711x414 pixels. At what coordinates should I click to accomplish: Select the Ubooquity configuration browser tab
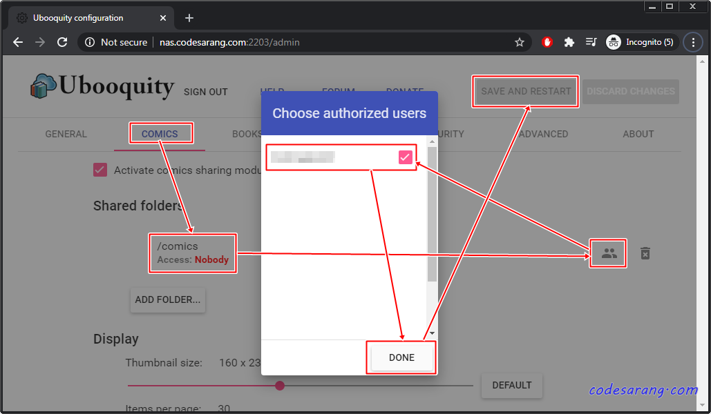click(91, 18)
